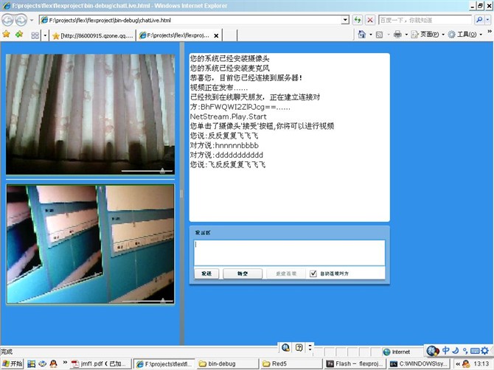This screenshot has height=370, width=494.
Task: Click the IME punctuation toggle icon
Action: tap(465, 350)
